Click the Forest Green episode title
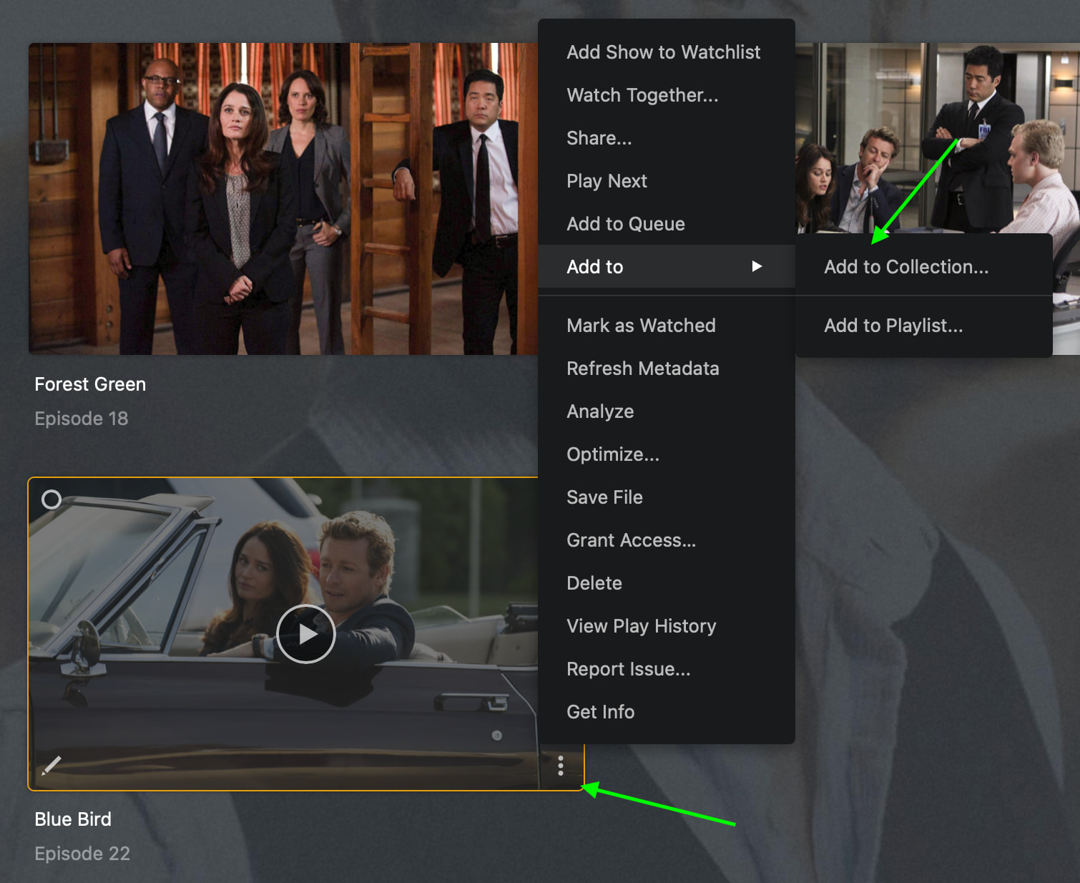Image resolution: width=1080 pixels, height=883 pixels. point(90,384)
